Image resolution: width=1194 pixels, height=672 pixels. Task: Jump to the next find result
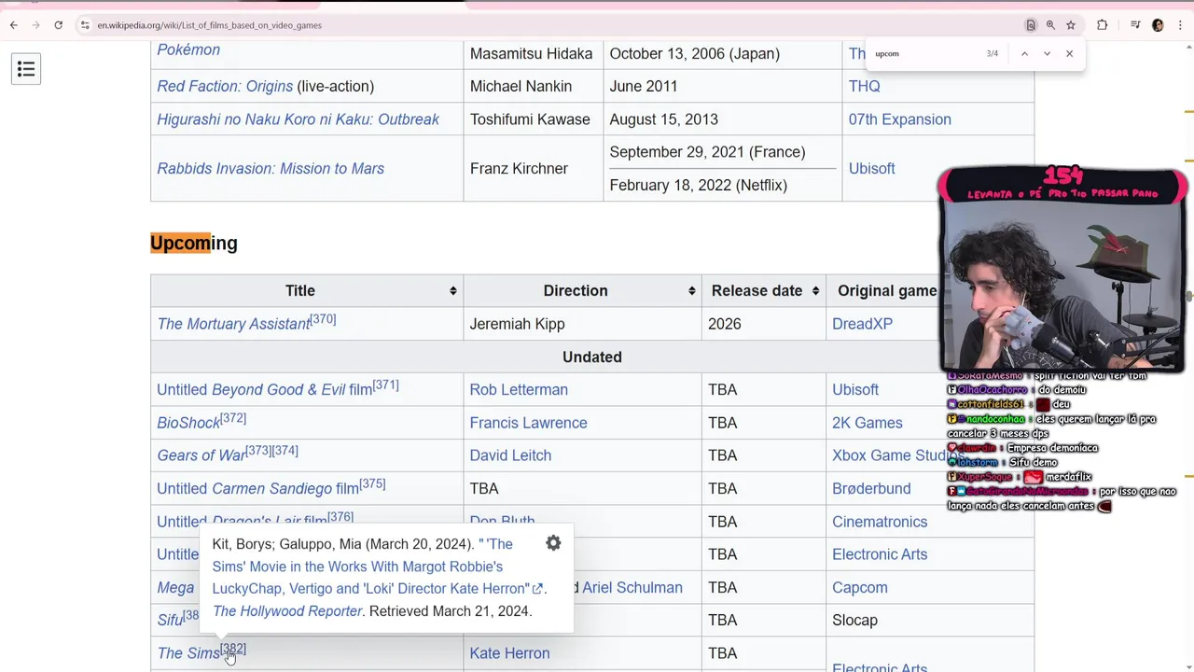coord(1047,54)
